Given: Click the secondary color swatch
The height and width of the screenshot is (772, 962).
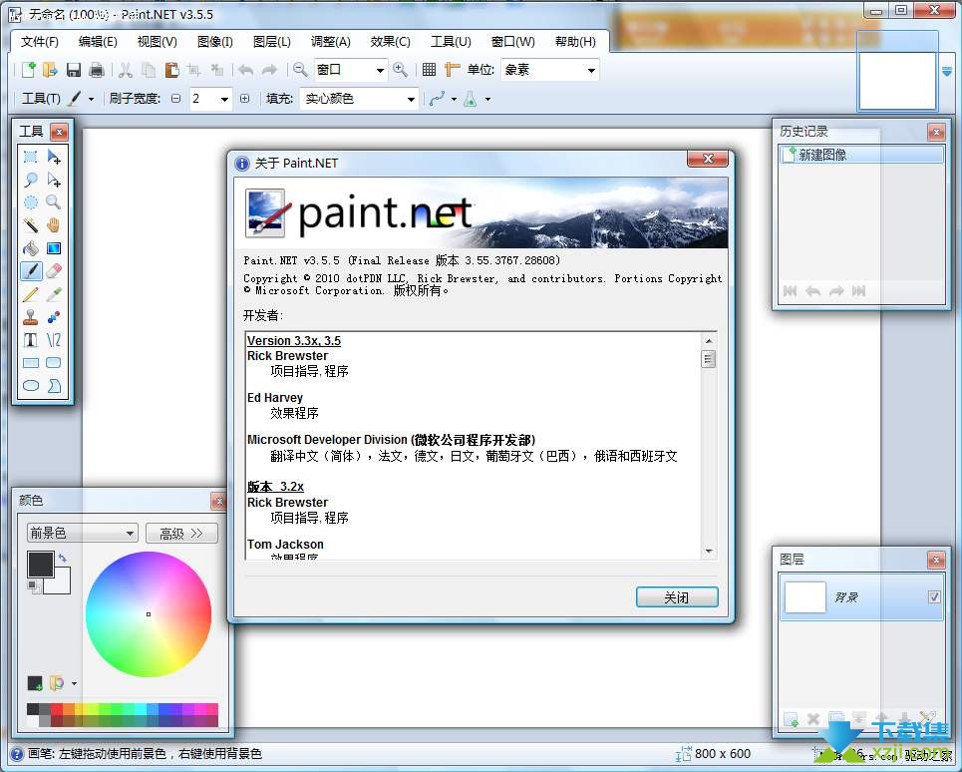Looking at the screenshot, I should point(62,583).
